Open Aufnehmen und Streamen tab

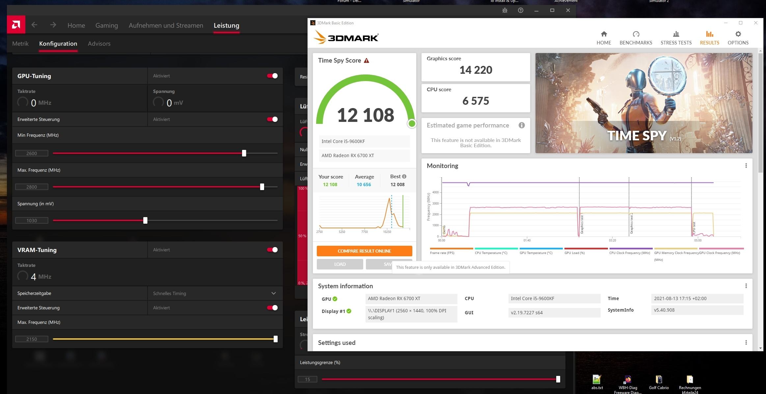click(166, 25)
